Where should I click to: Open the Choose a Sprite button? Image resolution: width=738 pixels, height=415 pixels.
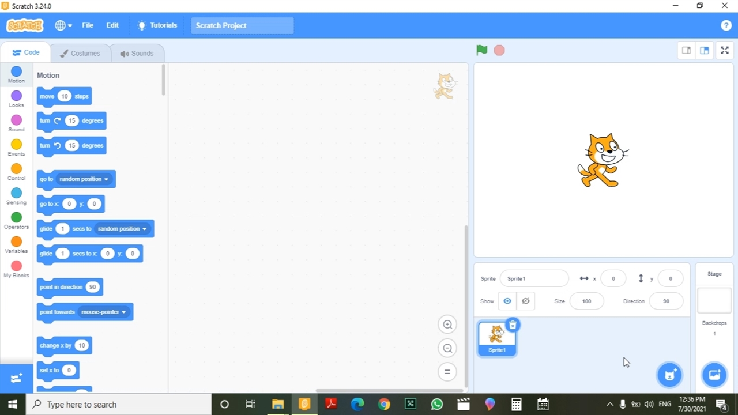point(669,375)
